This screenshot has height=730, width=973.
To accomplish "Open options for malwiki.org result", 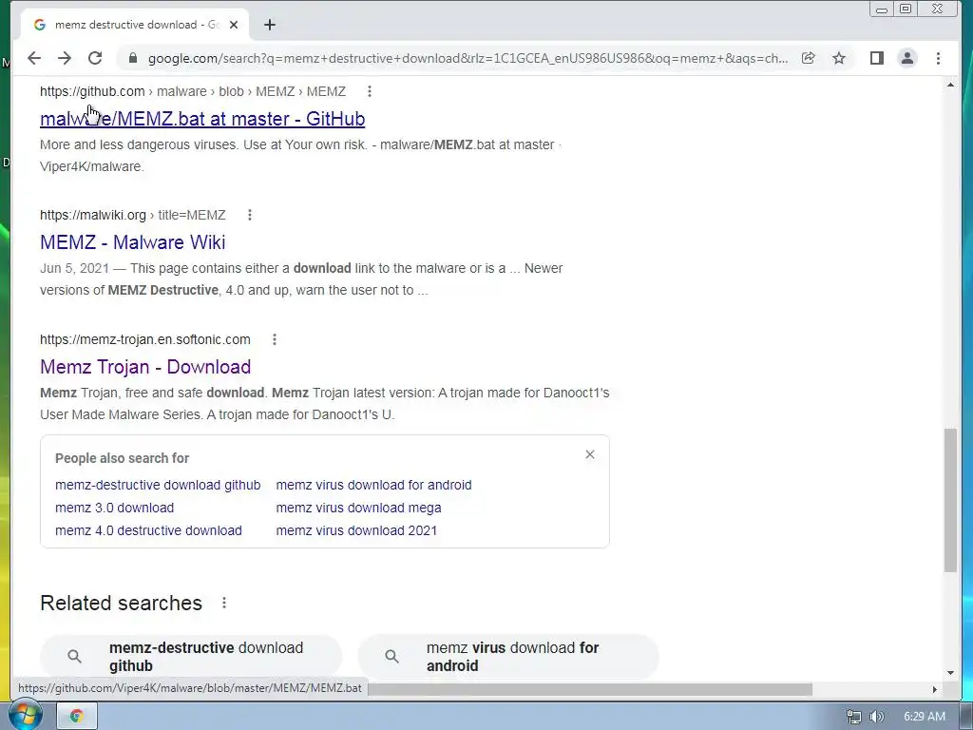I will [x=250, y=215].
